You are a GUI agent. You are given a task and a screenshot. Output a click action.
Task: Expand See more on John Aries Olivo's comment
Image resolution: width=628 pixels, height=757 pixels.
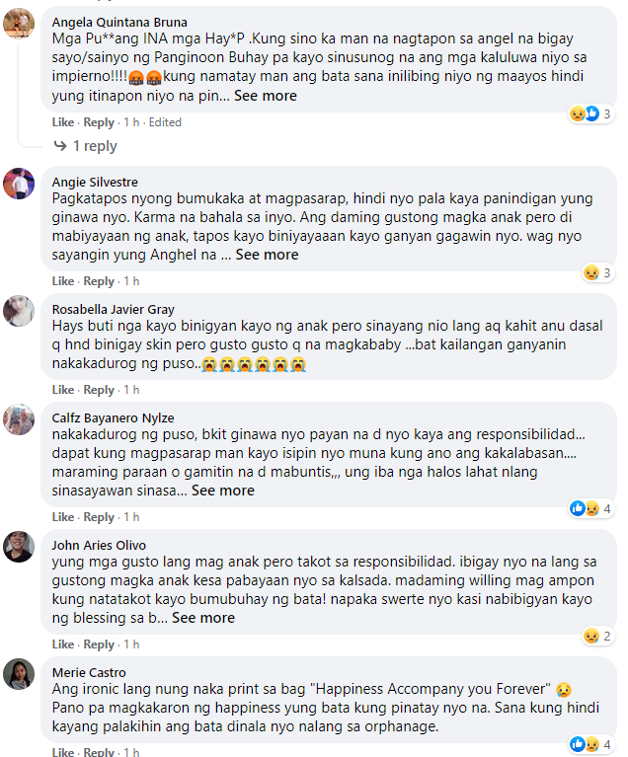203,618
